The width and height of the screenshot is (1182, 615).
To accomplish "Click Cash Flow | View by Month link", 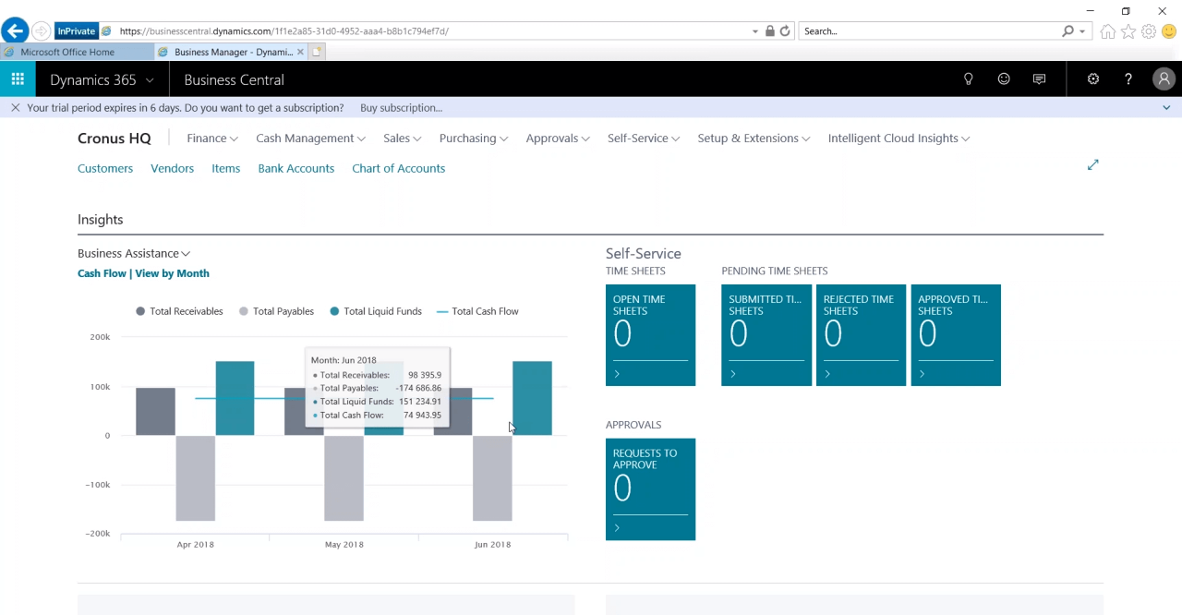I will tap(143, 273).
